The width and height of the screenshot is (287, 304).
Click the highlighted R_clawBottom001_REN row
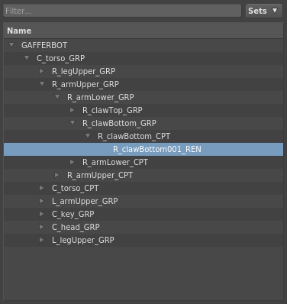[143, 149]
